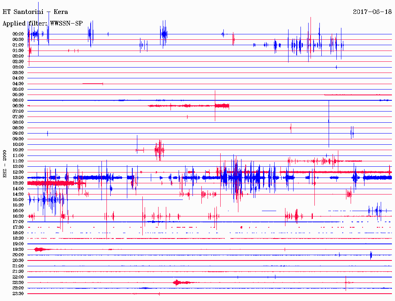Select the 19:00 time row label
Image resolution: width=395 pixels, height=301 pixels.
(x=18, y=244)
